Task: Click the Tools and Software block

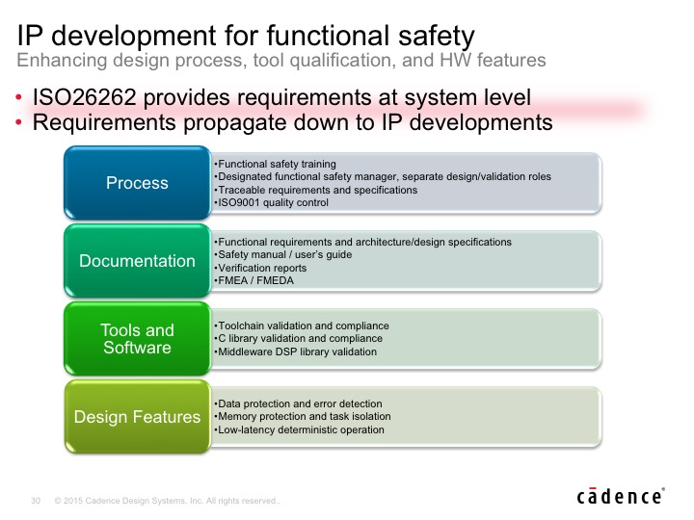Action: 137,339
